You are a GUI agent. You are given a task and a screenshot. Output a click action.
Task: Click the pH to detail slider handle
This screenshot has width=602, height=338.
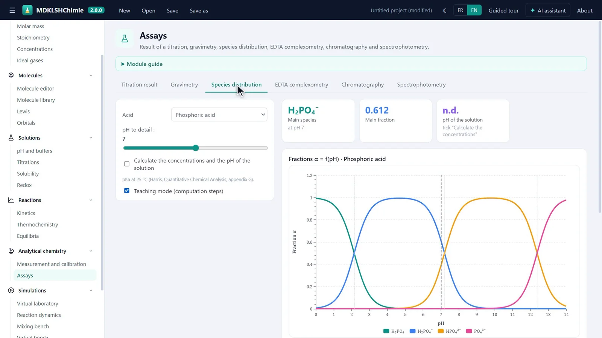coord(196,148)
